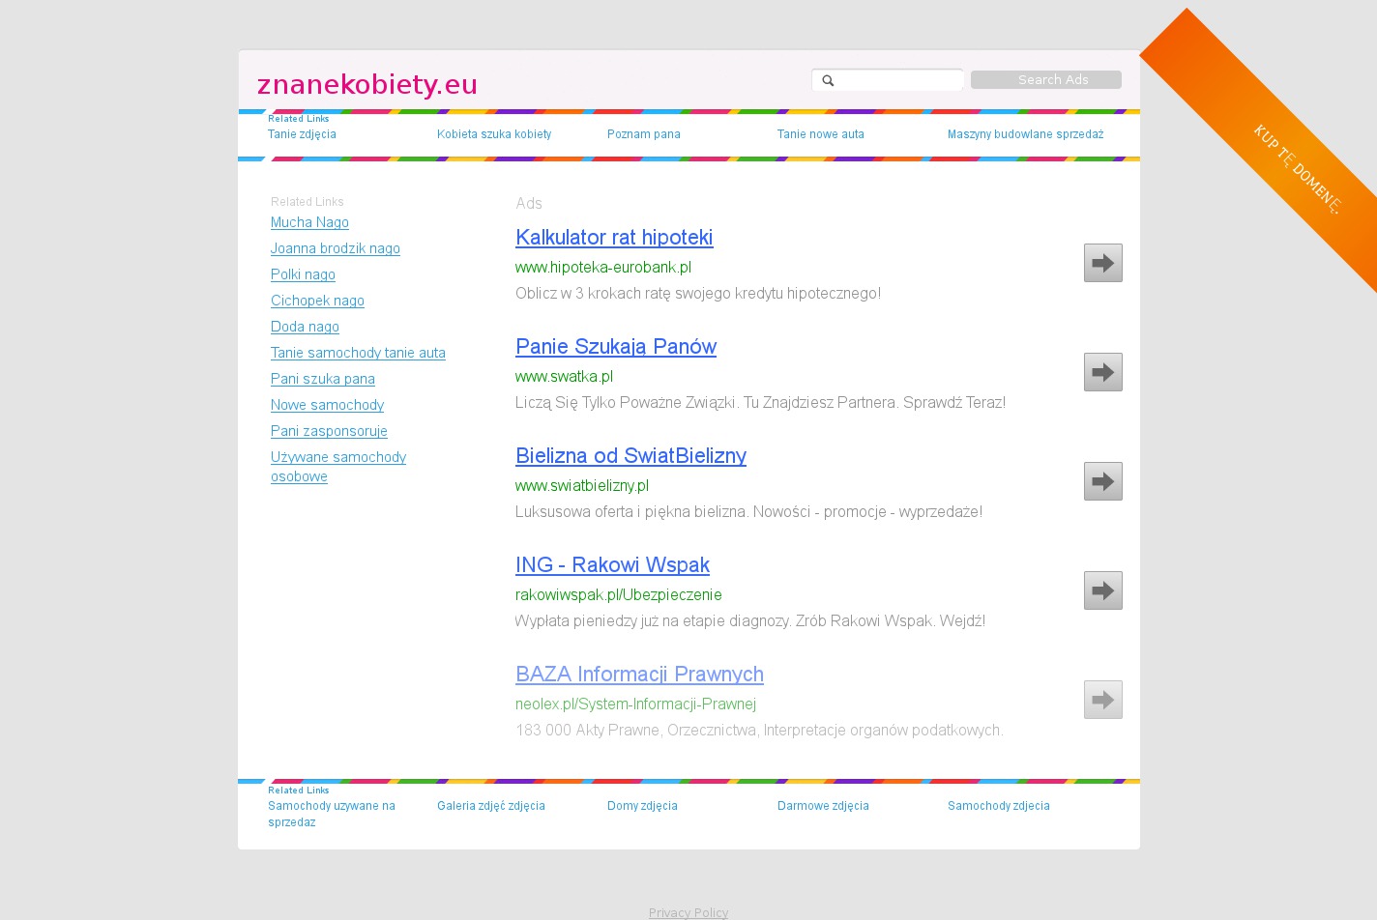Open 'Tanie samochody tanie auta' sidebar link

pos(358,353)
